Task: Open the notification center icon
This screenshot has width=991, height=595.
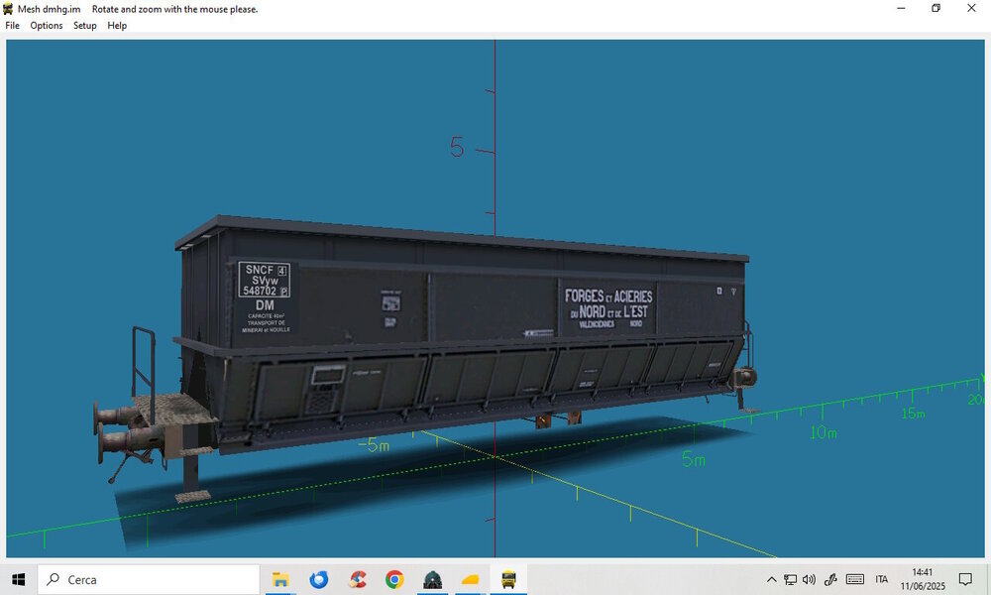Action: pos(965,579)
